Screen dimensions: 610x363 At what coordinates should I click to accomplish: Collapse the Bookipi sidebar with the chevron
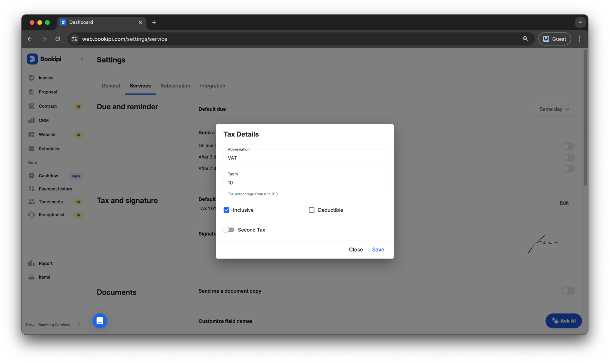click(82, 59)
